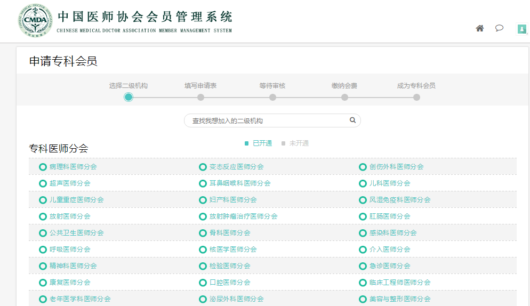Select the circle icon beside 超声医师分会
Screen dimensions: 530x306
pos(43,183)
